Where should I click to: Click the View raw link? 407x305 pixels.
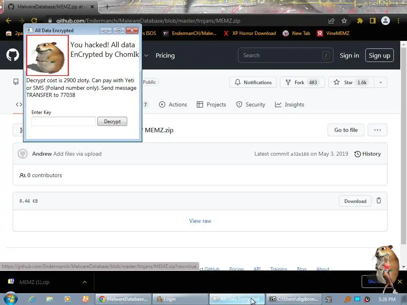[200, 221]
